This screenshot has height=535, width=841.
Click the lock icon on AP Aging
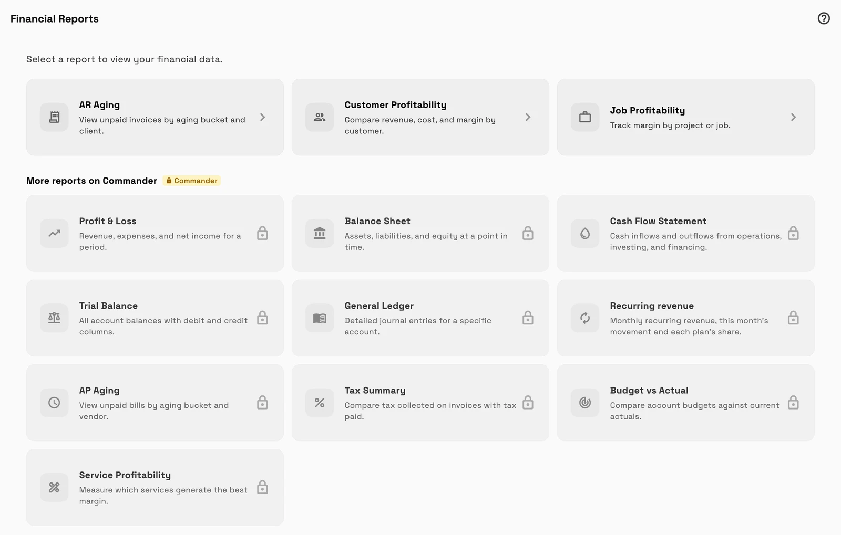pyautogui.click(x=262, y=403)
